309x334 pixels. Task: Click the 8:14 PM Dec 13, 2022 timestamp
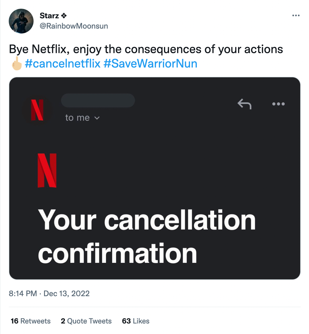tap(49, 293)
